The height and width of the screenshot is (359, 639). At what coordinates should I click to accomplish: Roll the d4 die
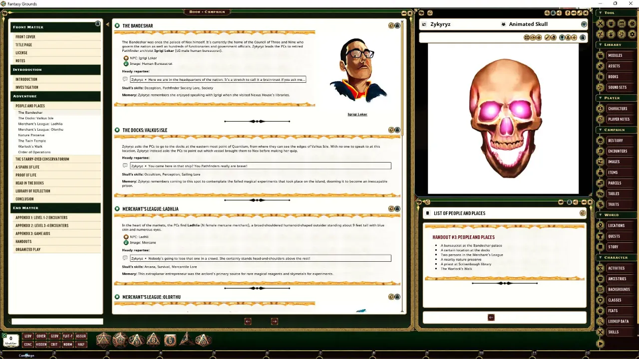coord(186,340)
